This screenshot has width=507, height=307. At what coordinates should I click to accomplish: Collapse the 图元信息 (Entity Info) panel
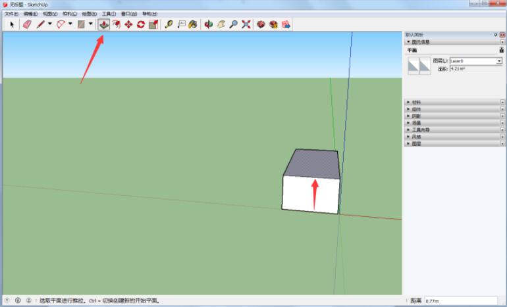tap(408, 41)
